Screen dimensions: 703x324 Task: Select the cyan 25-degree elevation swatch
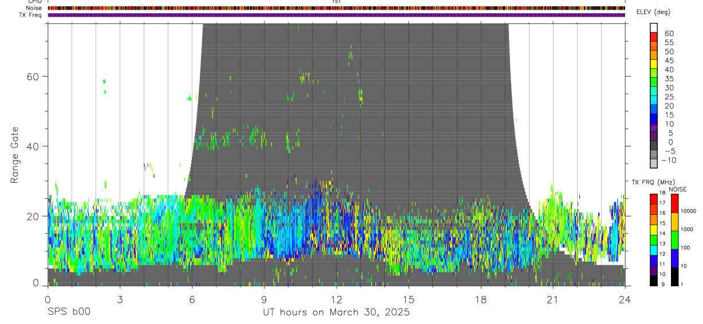click(654, 99)
